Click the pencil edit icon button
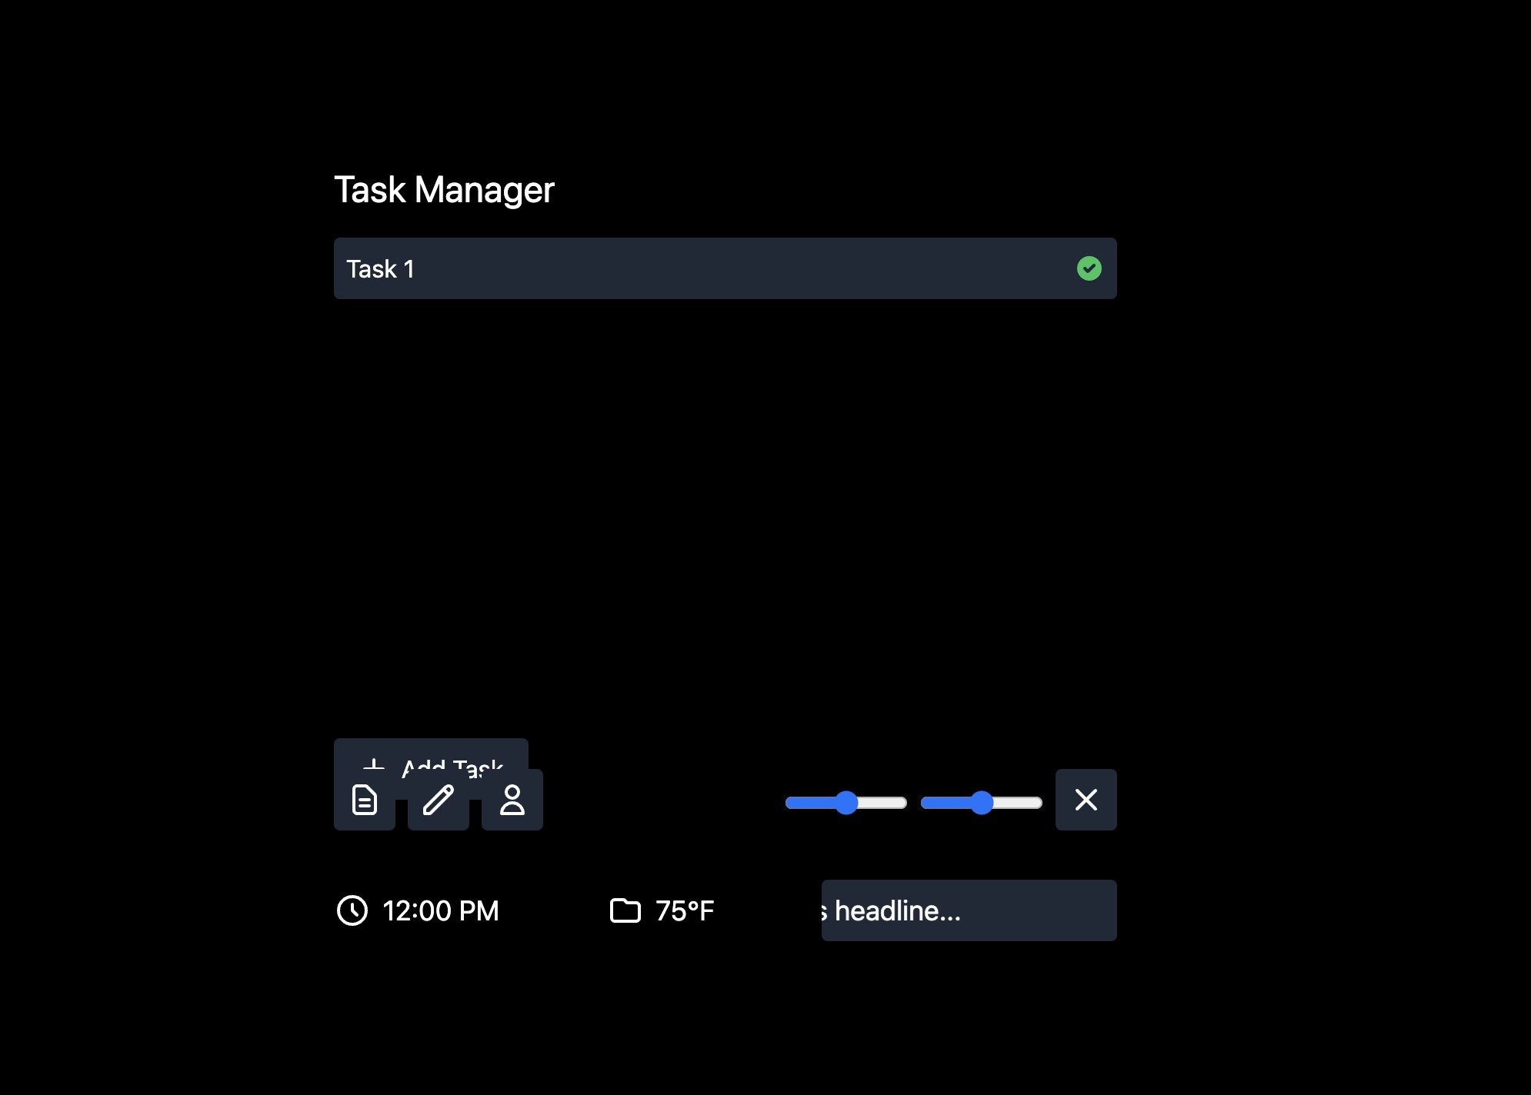1531x1095 pixels. point(438,800)
